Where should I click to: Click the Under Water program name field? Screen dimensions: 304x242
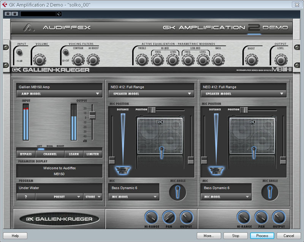(x=60, y=188)
